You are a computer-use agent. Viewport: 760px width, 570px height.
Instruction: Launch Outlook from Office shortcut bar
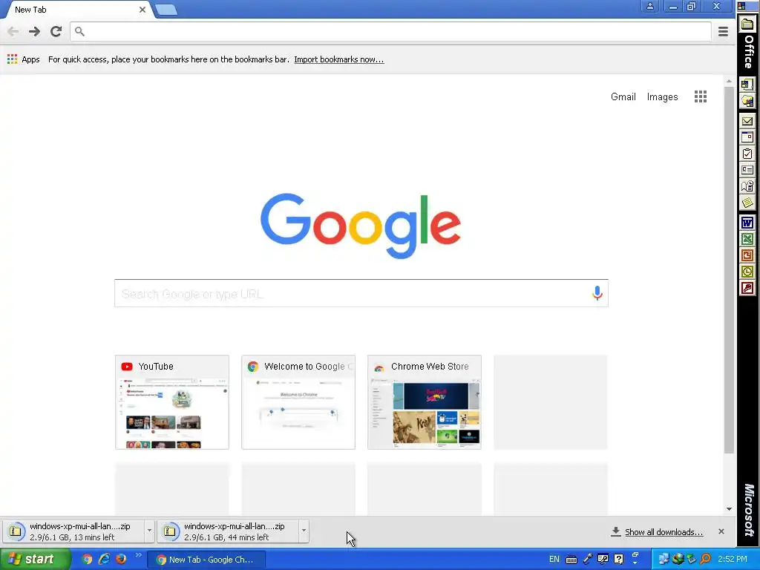747,272
